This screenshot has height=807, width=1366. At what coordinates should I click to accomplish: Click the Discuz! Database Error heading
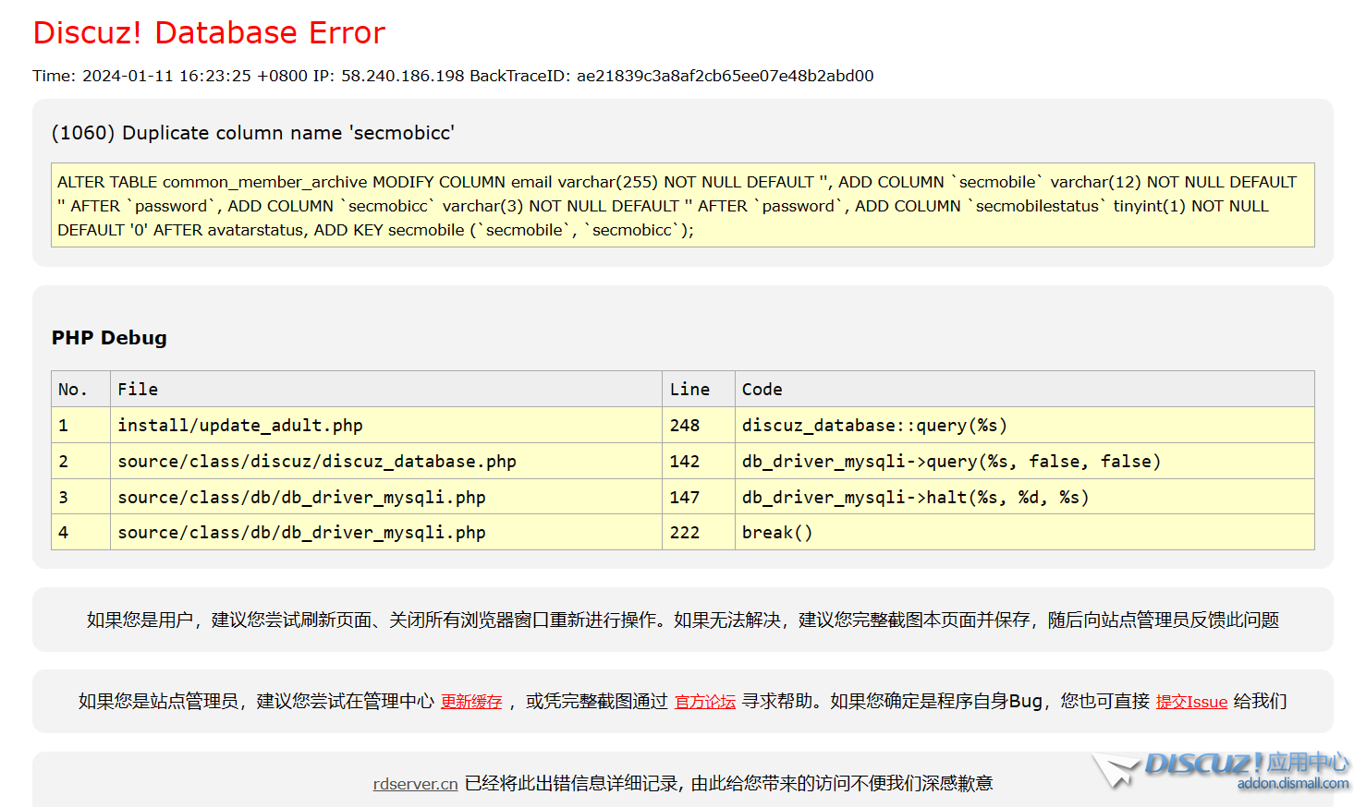pos(209,32)
